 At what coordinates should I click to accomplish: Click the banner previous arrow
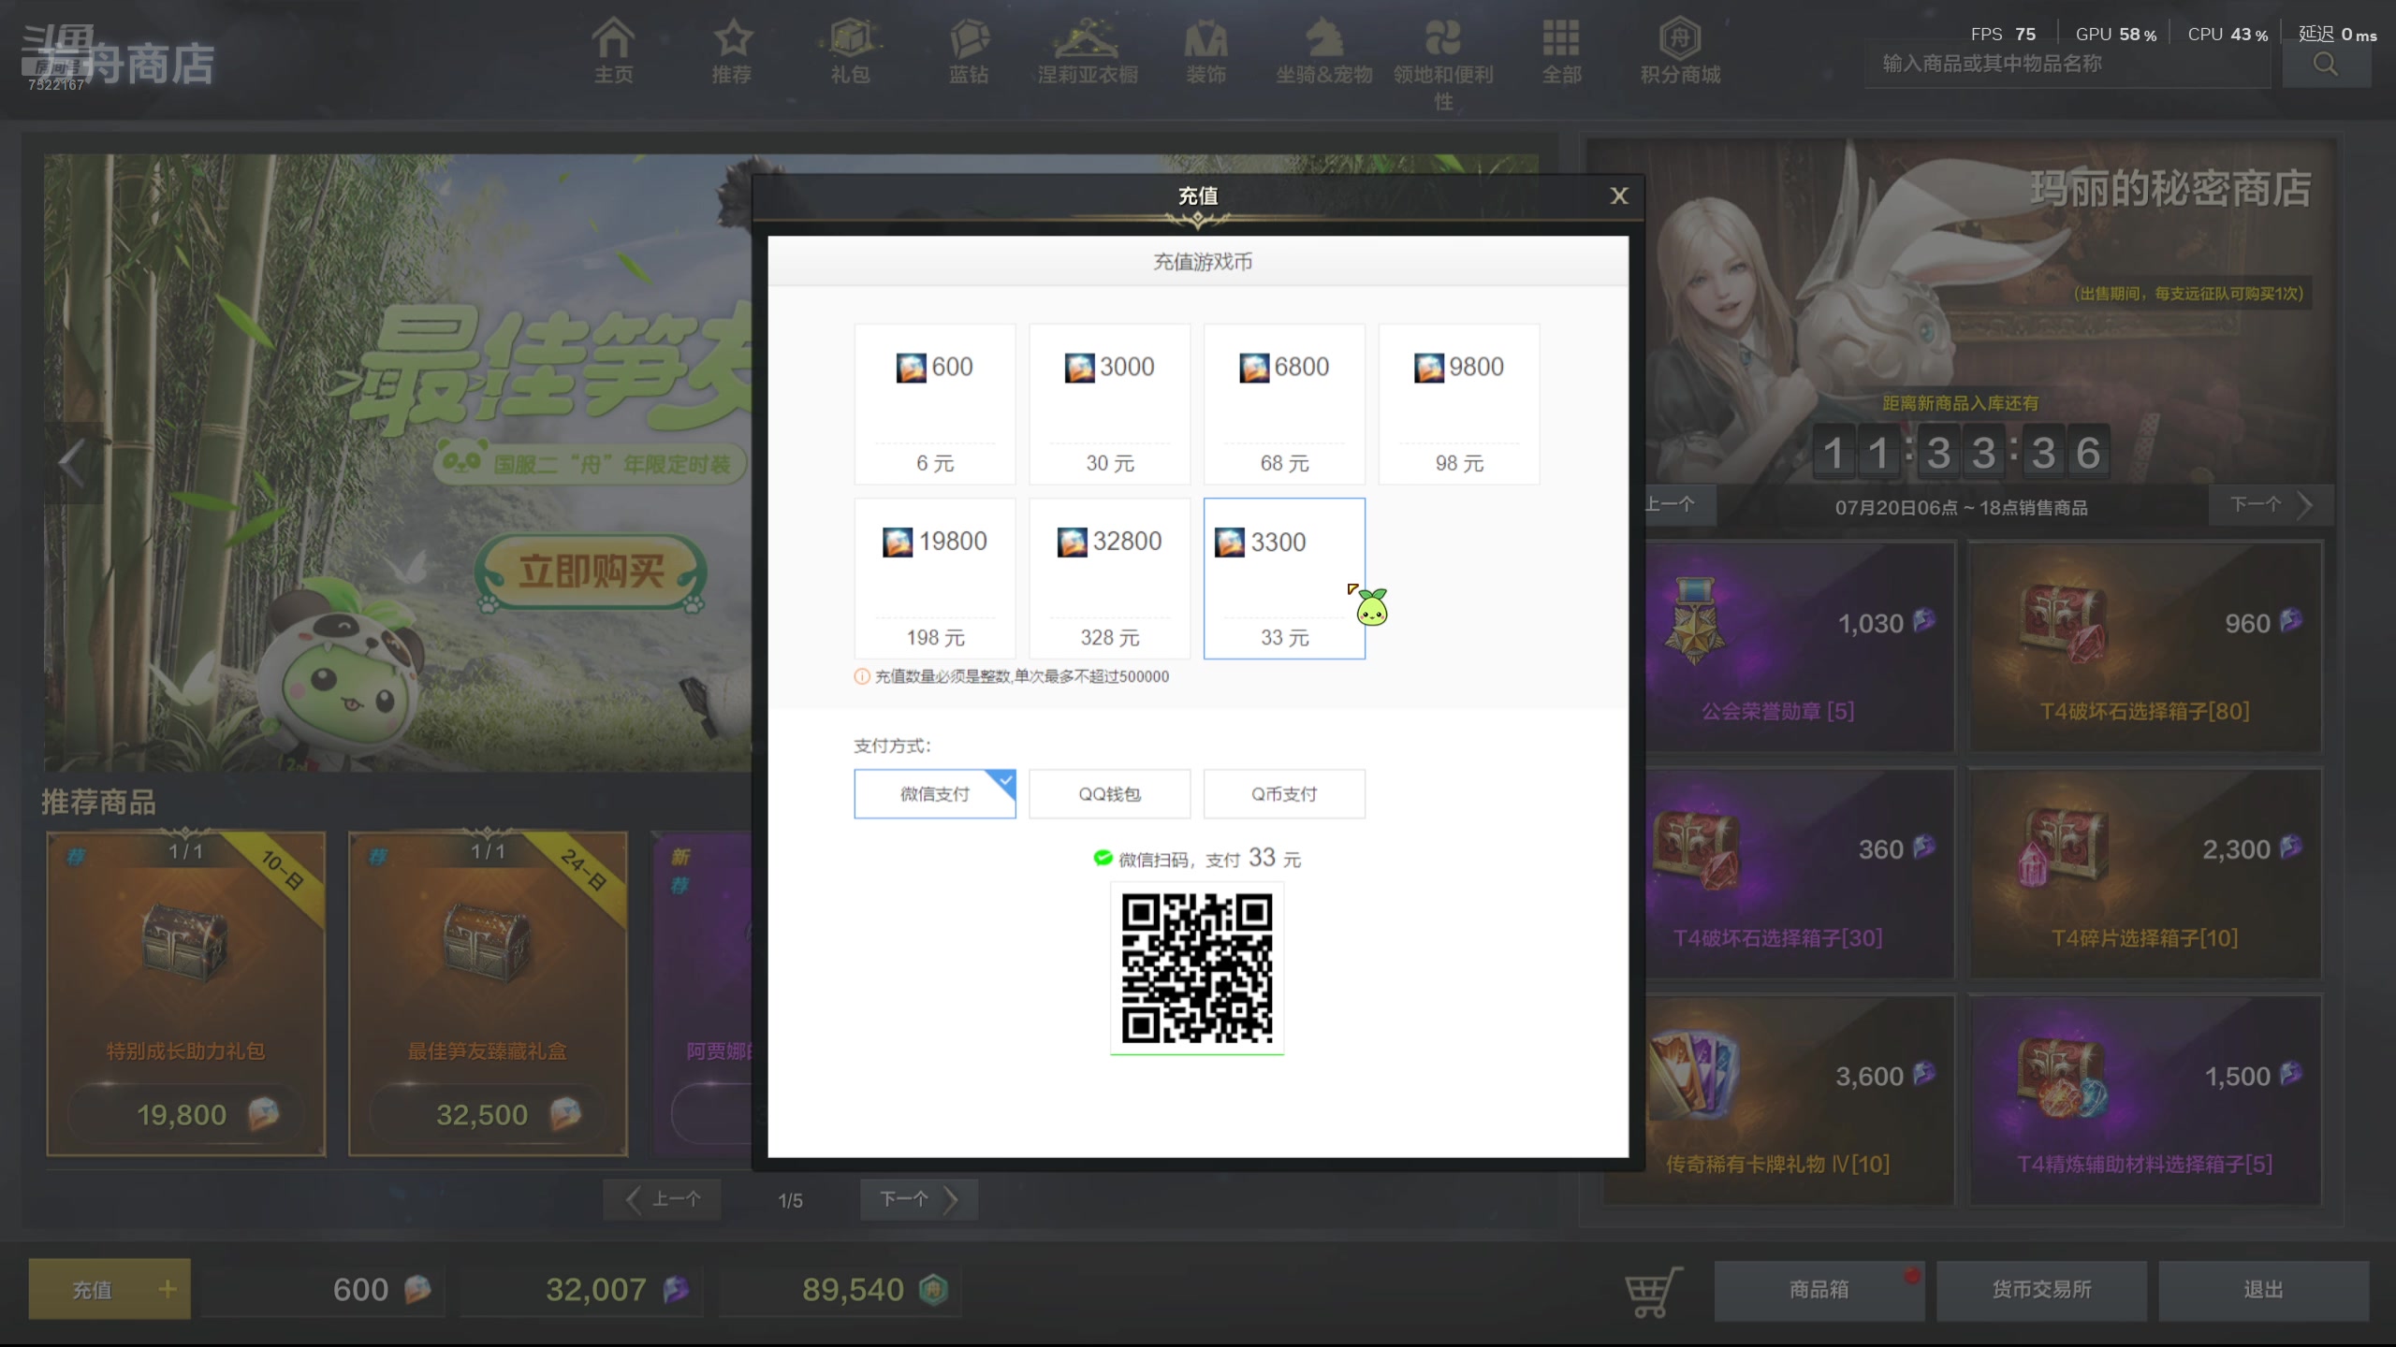click(72, 462)
